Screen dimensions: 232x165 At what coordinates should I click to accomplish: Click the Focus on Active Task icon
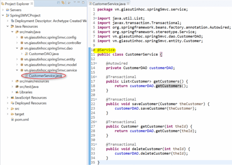(69, 3)
